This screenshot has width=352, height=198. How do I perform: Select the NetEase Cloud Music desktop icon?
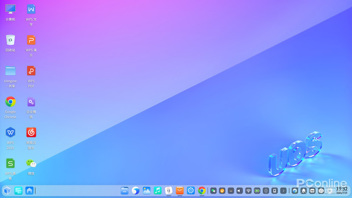pos(31,138)
